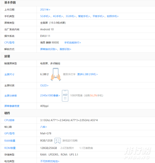This screenshot has height=163, width=155.
Task: Select the 1.1万首歌曲 note text
Action: 86,148
